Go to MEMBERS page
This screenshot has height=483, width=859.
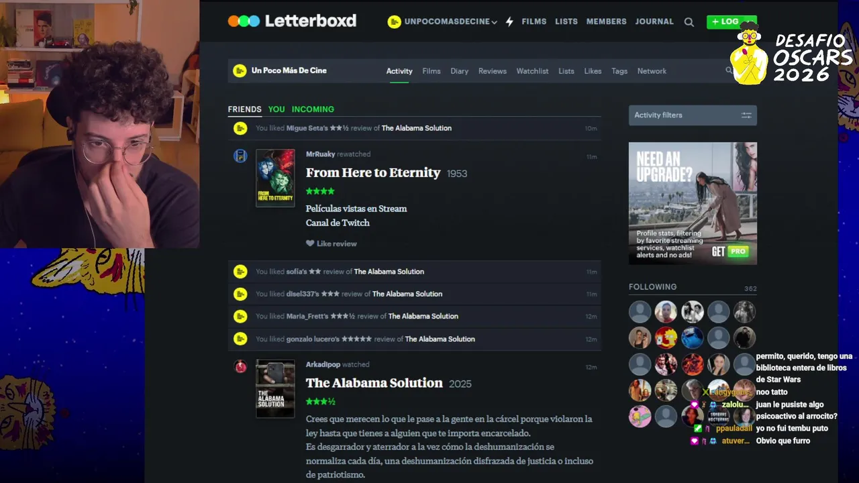pos(607,21)
